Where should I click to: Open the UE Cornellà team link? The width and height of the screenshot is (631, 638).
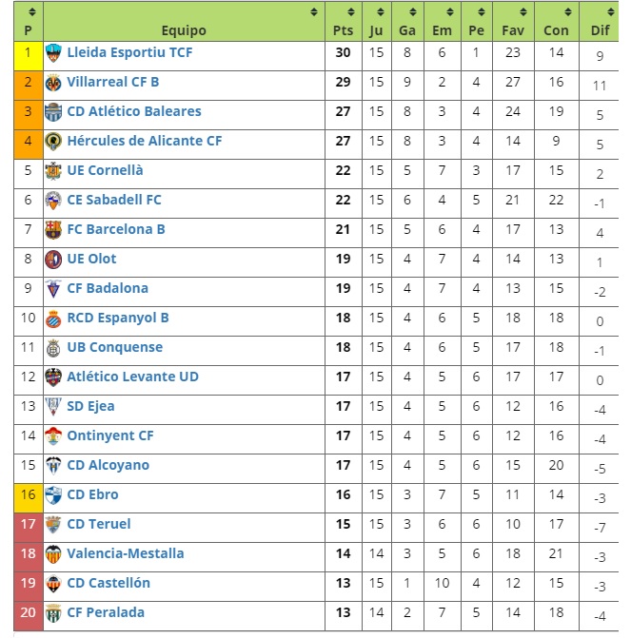105,170
